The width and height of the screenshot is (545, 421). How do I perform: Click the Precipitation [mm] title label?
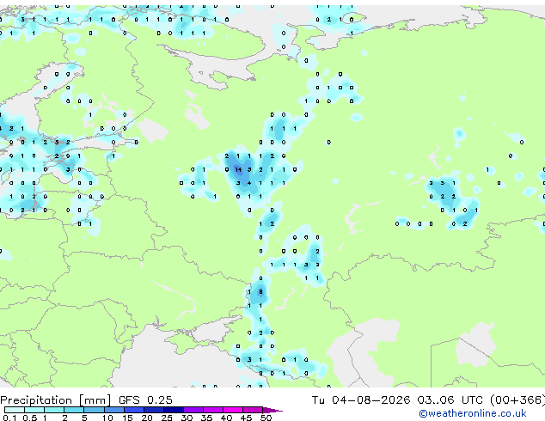[56, 400]
